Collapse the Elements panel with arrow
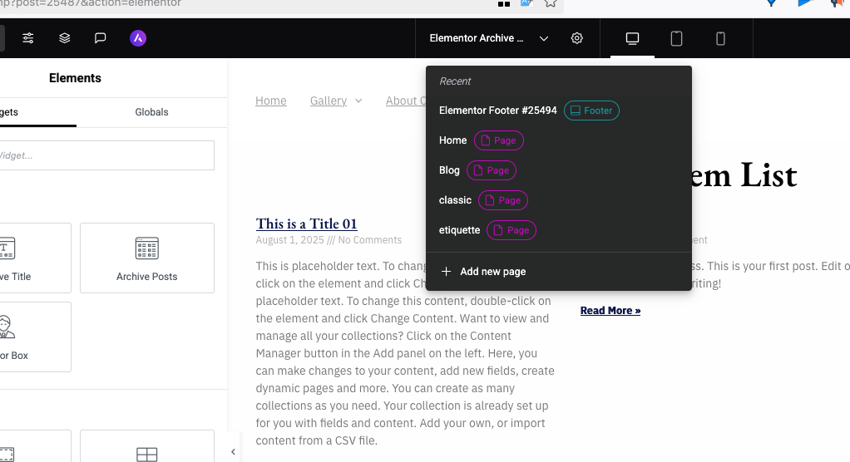Image resolution: width=850 pixels, height=462 pixels. 233,452
